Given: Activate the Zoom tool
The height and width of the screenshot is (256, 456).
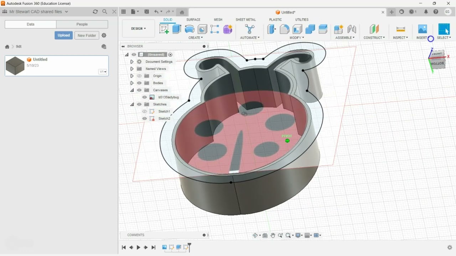Looking at the screenshot, I should [280, 235].
